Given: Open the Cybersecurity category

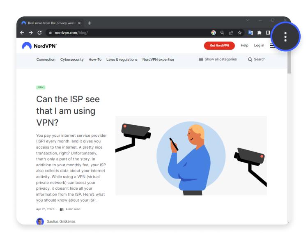Looking at the screenshot, I should click(x=72, y=60).
